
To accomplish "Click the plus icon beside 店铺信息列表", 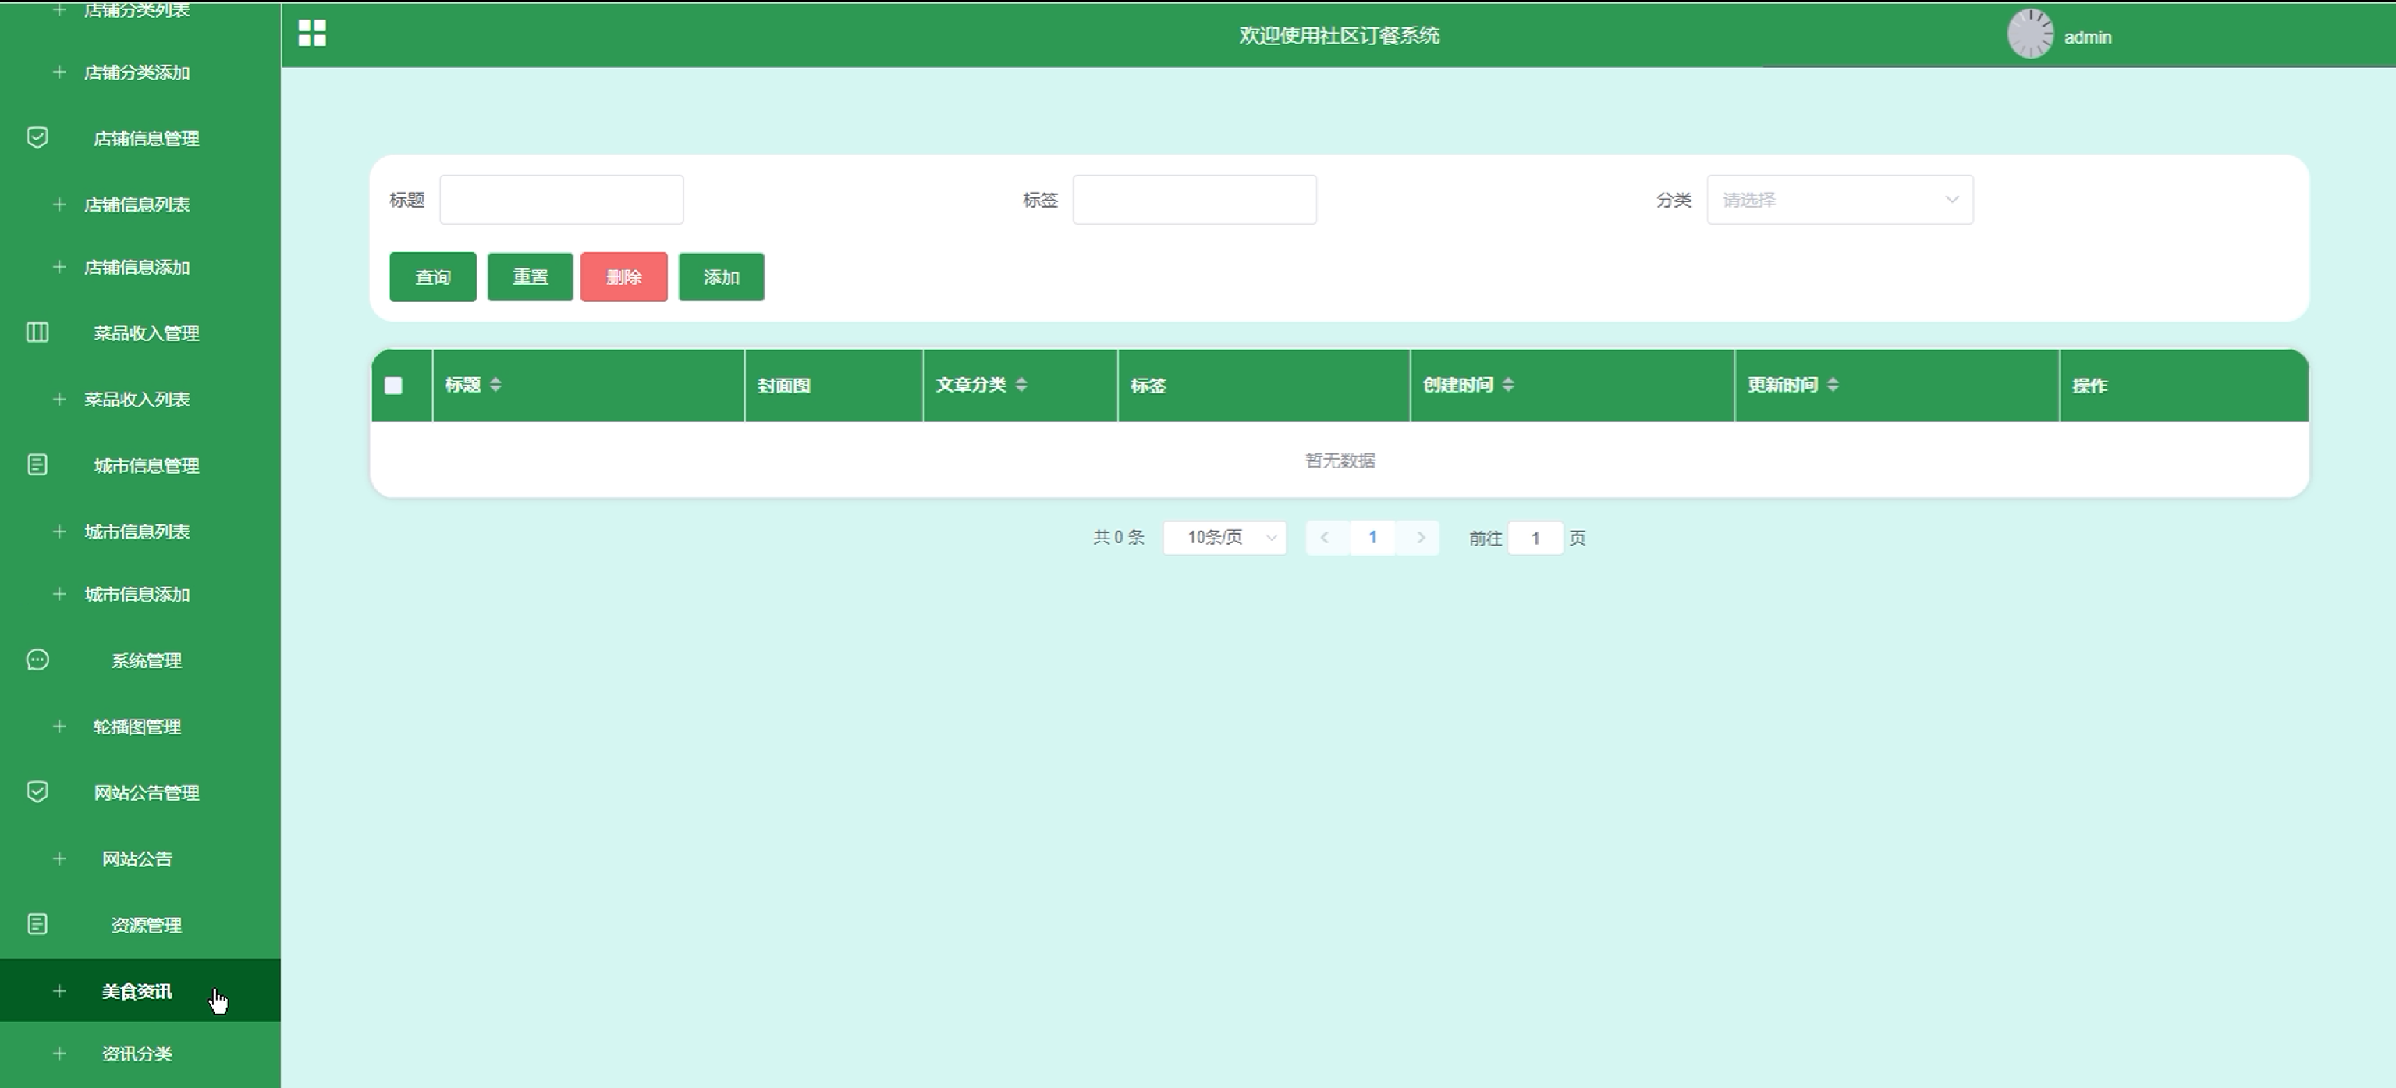I will tap(59, 204).
